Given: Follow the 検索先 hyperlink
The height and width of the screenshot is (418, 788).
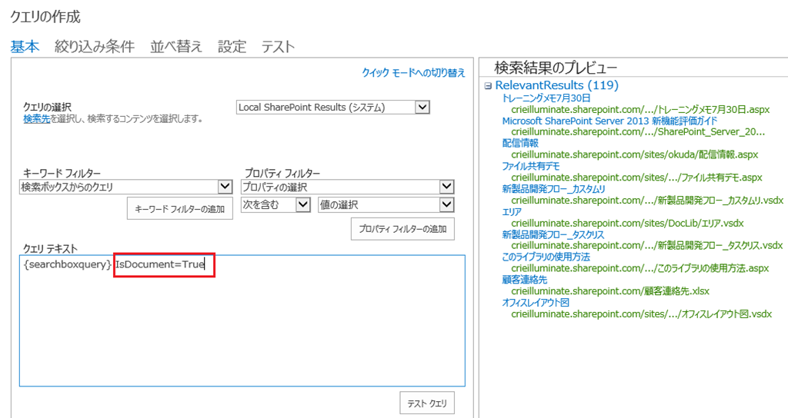Looking at the screenshot, I should [36, 119].
